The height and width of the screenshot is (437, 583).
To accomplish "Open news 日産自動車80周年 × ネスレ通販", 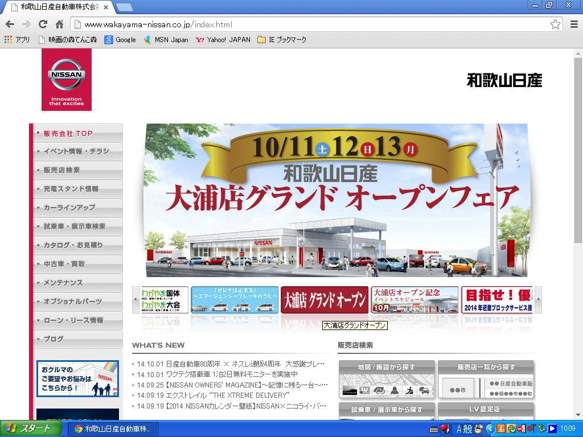I will pyautogui.click(x=231, y=364).
